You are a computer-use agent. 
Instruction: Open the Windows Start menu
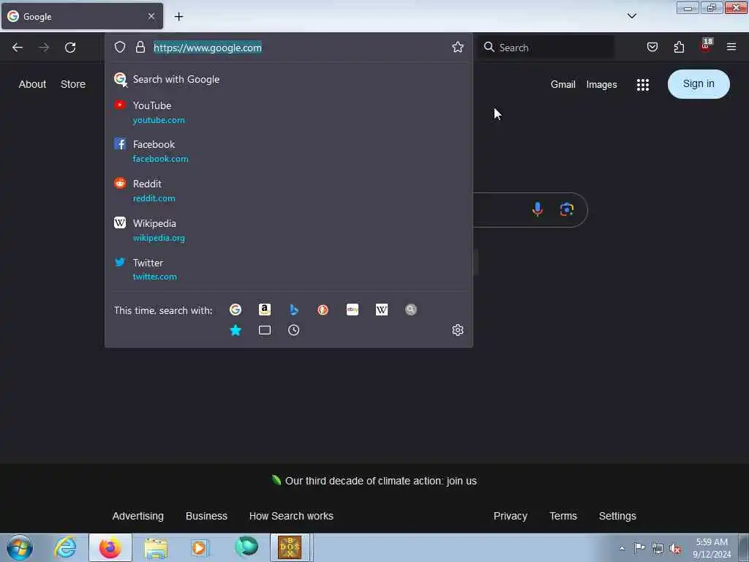click(x=20, y=547)
